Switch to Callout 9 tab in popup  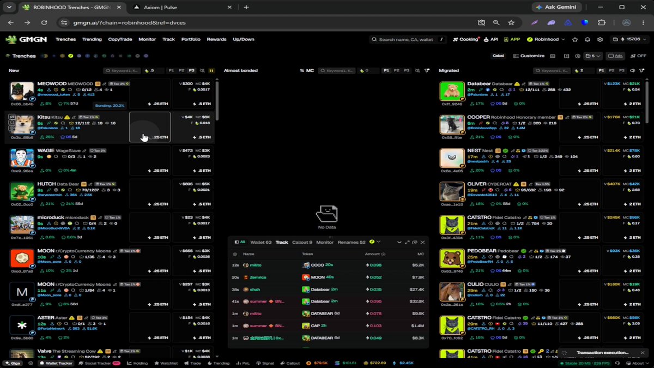[302, 242]
